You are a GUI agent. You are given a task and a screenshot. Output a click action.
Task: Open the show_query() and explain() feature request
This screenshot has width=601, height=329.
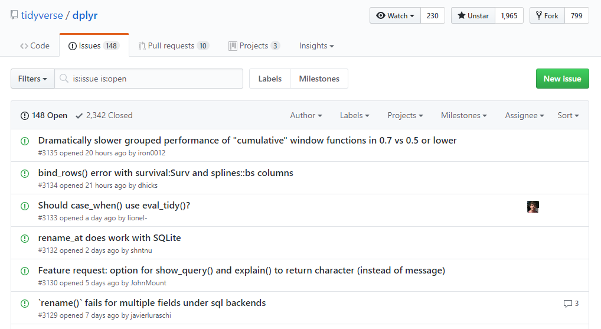pyautogui.click(x=241, y=271)
